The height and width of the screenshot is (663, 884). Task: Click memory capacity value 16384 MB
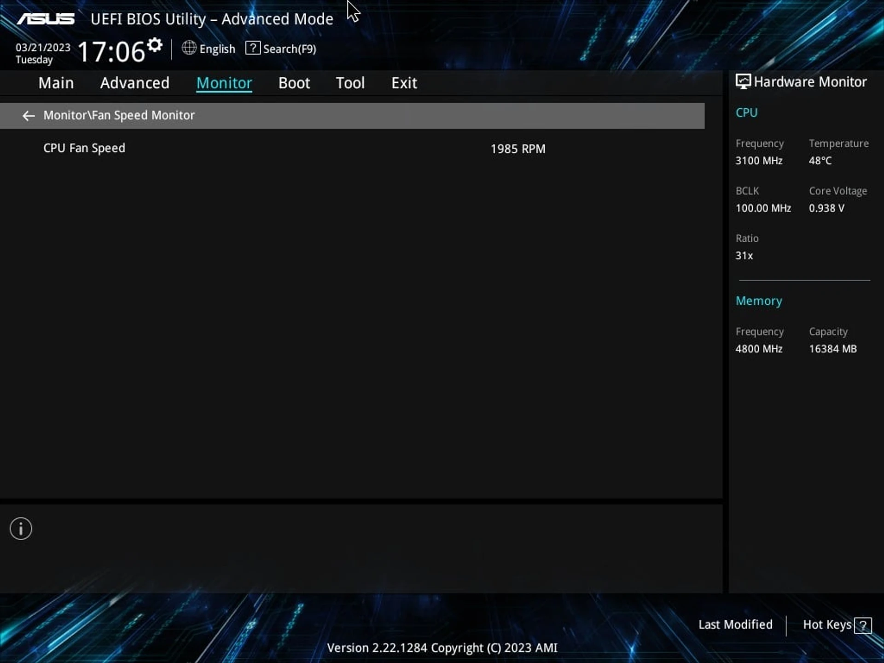click(833, 349)
